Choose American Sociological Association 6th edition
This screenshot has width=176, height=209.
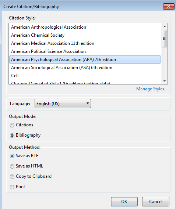click(85, 68)
